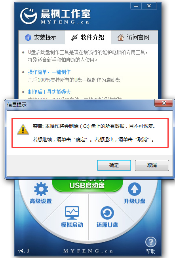Close the 信息提示 dialog

point(164,103)
